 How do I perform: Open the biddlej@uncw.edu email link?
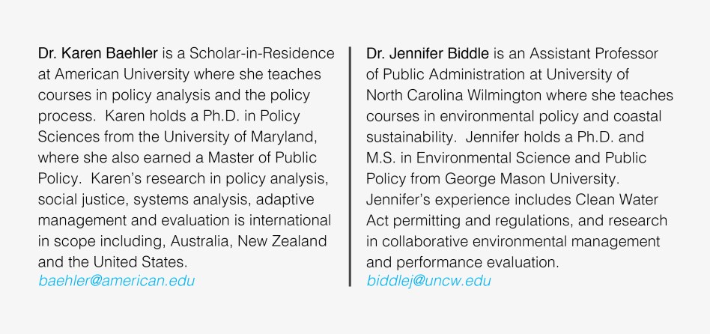(429, 281)
